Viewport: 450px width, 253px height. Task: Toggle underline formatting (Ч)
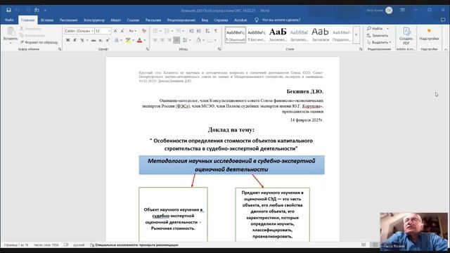(82, 40)
